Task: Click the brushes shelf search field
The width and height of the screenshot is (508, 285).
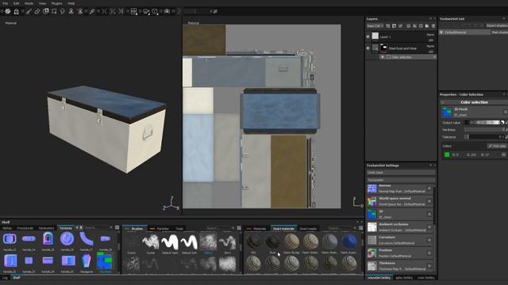Action: tap(219, 228)
